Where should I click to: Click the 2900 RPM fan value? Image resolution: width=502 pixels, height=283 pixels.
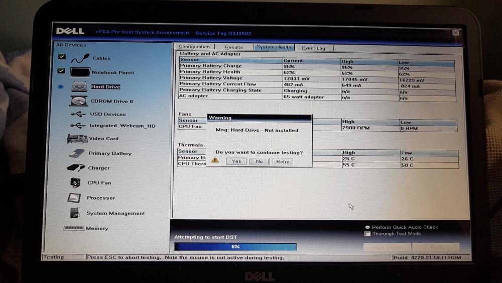pyautogui.click(x=356, y=128)
